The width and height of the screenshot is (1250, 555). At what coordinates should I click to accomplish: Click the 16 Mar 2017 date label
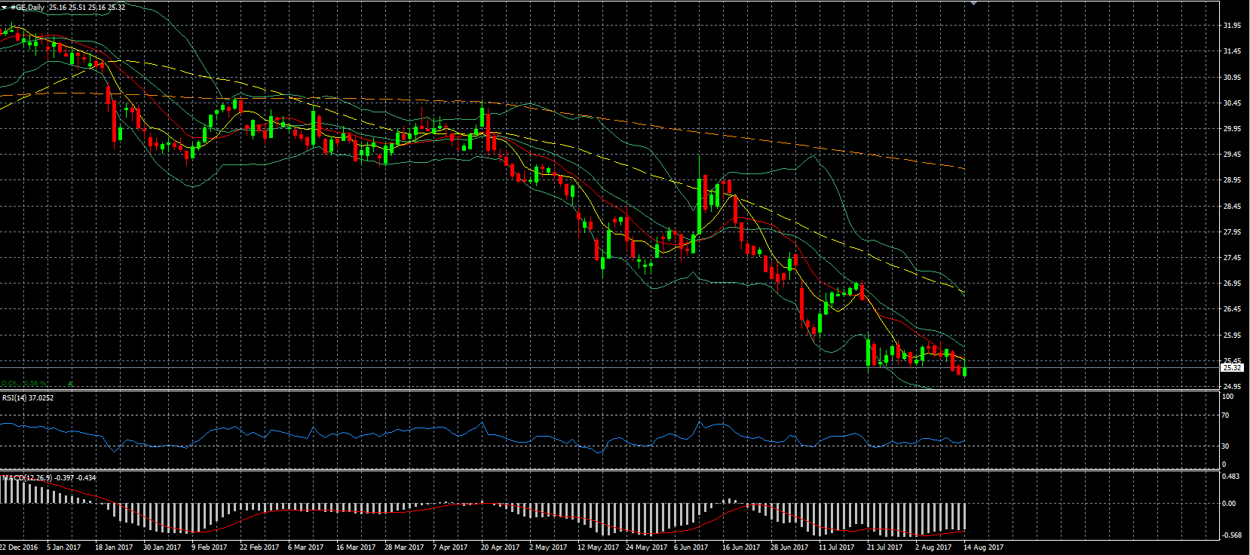pyautogui.click(x=356, y=547)
